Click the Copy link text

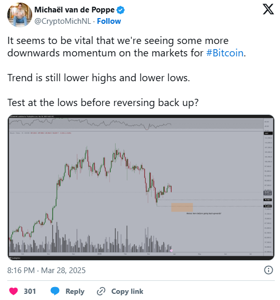(x=127, y=291)
